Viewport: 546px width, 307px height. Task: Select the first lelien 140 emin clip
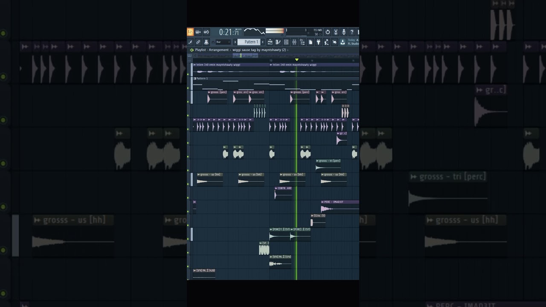[231, 70]
